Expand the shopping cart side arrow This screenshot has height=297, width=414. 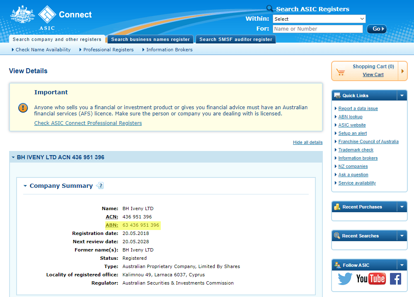tap(403, 71)
